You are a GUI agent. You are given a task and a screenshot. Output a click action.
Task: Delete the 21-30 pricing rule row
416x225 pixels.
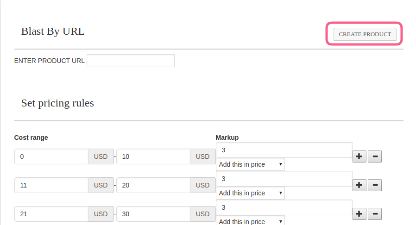click(375, 214)
